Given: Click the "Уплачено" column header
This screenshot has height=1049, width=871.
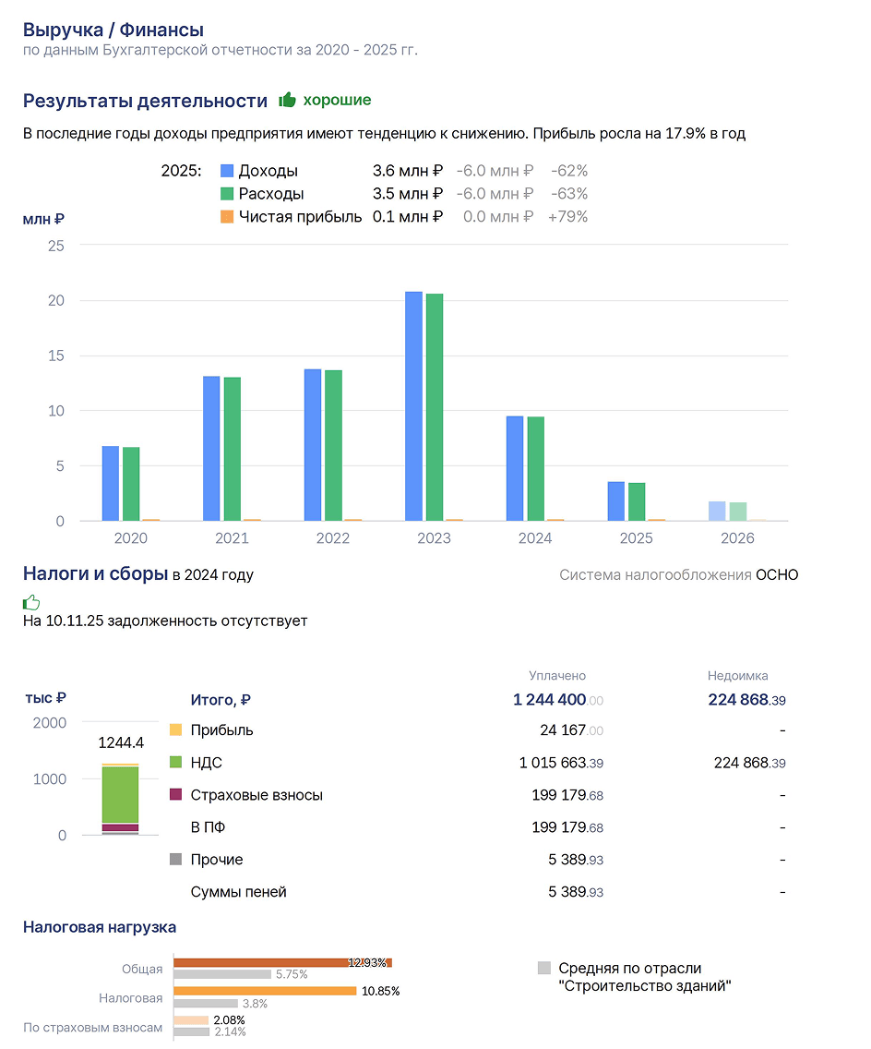Looking at the screenshot, I should [557, 676].
